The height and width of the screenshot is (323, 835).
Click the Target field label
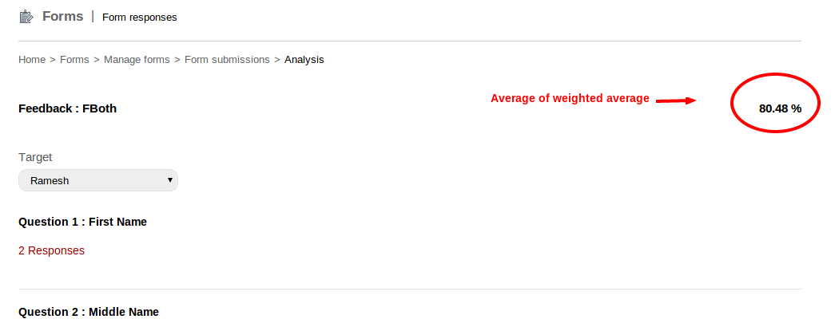35,158
